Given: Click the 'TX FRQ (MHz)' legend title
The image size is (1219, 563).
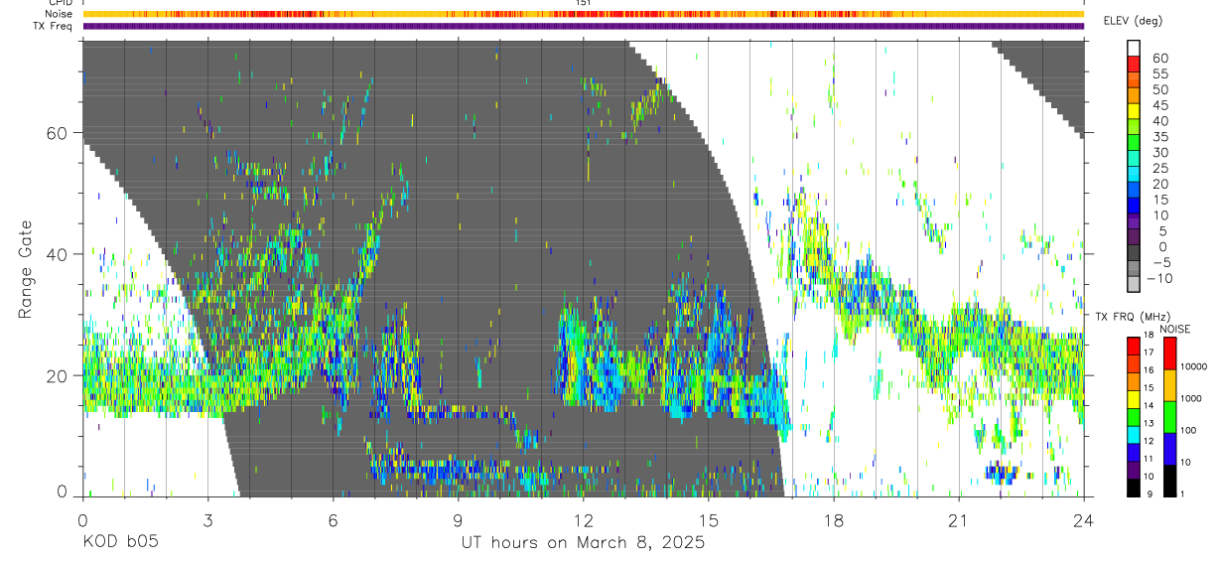Looking at the screenshot, I should pos(1133,316).
